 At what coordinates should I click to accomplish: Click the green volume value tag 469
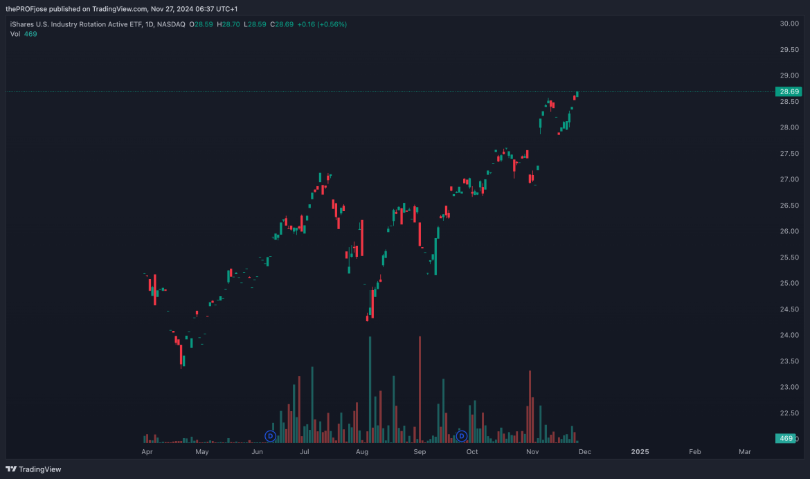[x=785, y=438]
